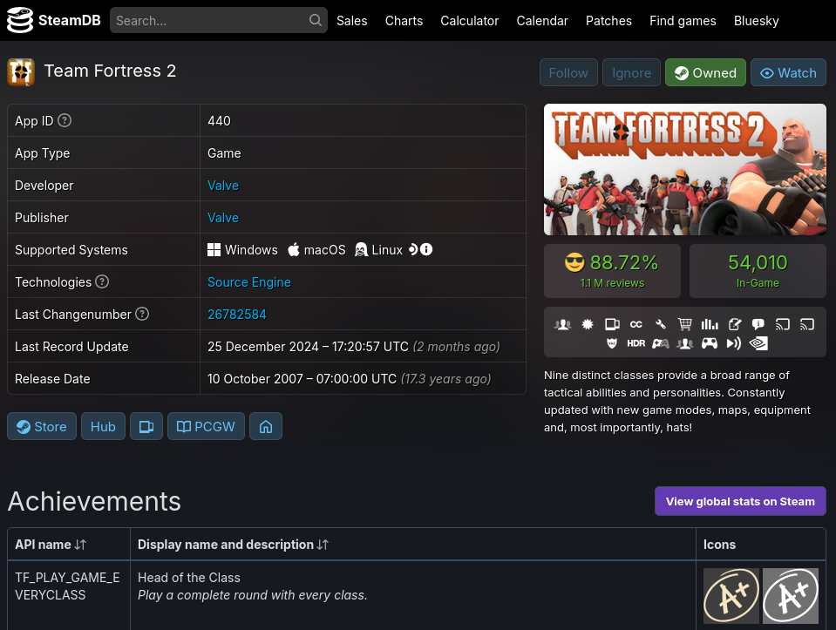Viewport: 836px width, 630px height.
Task: Open changenumber 26782584 link
Action: [237, 315]
